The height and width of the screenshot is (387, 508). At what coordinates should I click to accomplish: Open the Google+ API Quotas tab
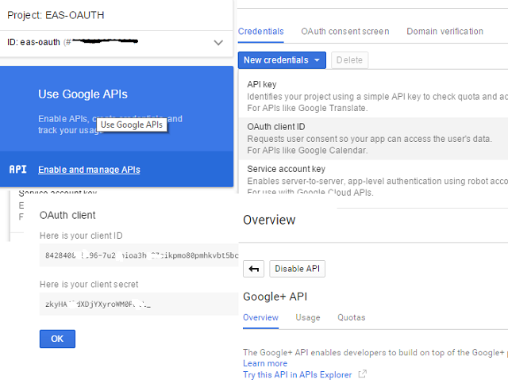pos(351,317)
